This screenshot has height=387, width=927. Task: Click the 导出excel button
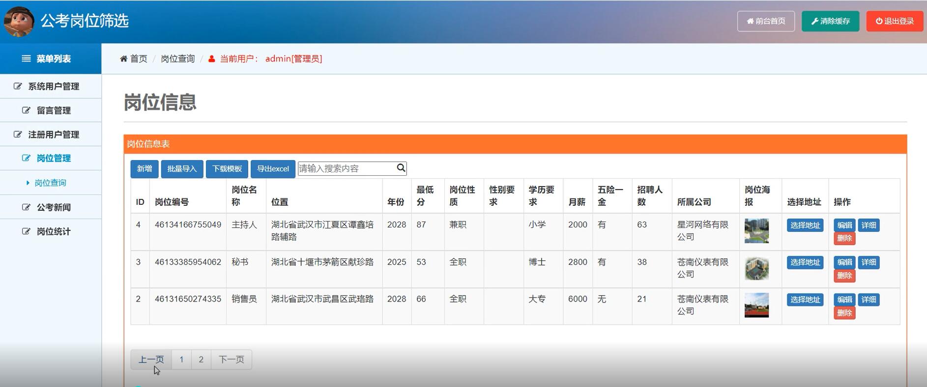tap(273, 169)
